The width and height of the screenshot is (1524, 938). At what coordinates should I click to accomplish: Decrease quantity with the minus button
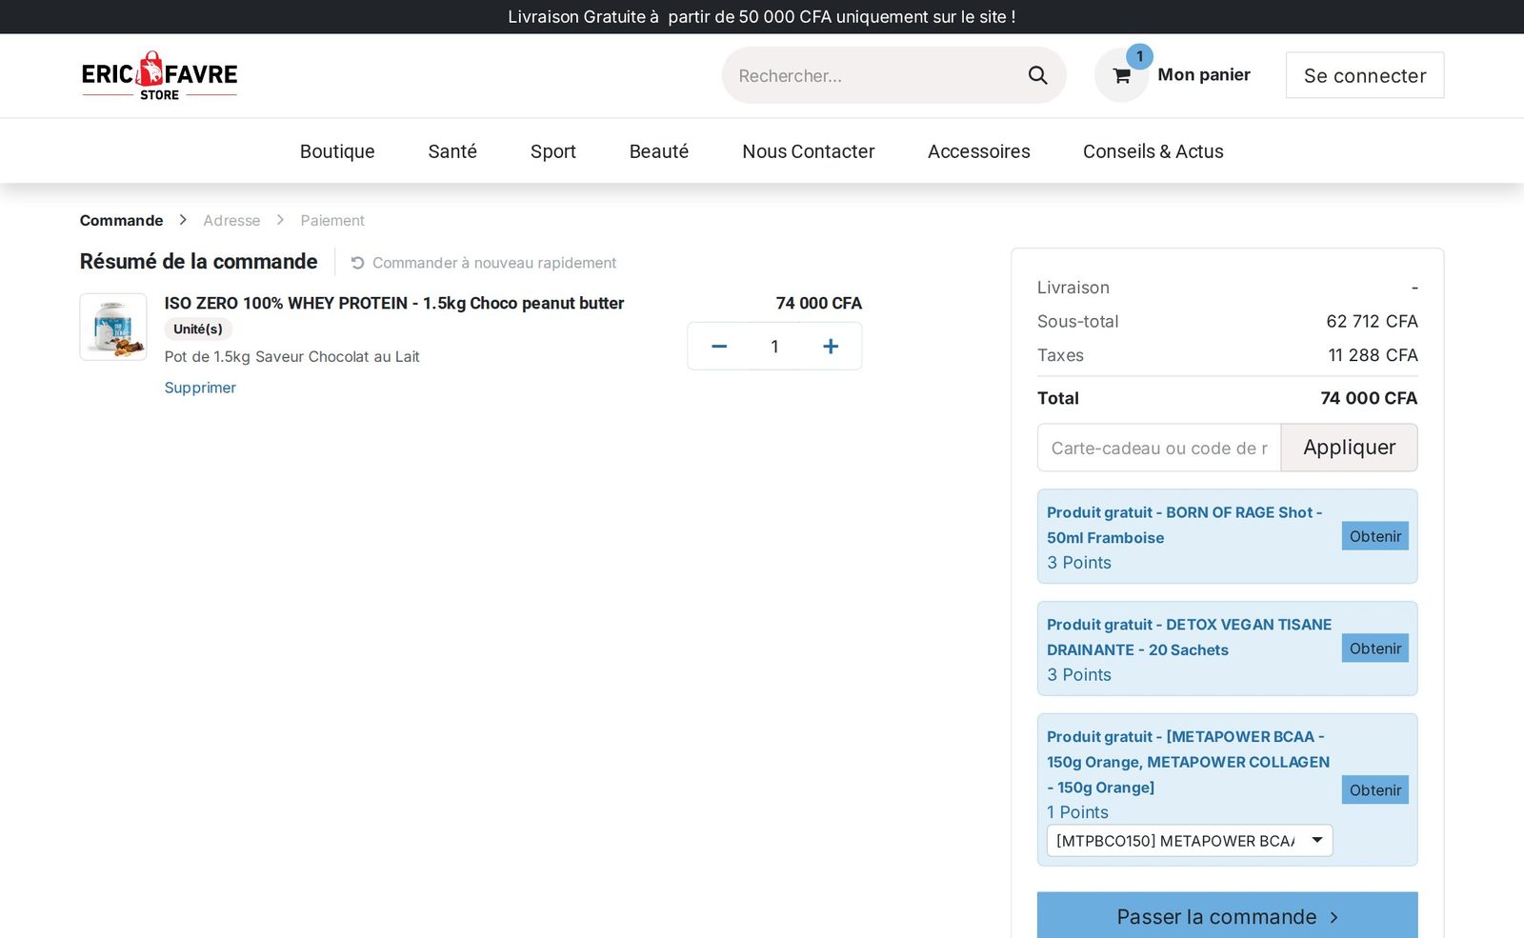(x=719, y=347)
